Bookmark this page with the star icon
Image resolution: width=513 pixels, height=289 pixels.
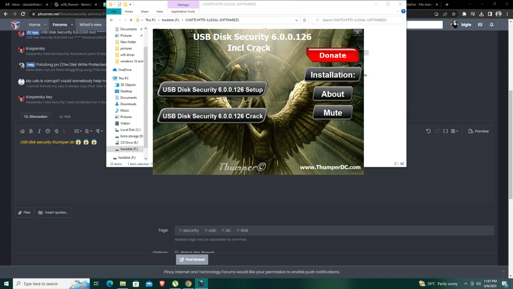tap(454, 14)
